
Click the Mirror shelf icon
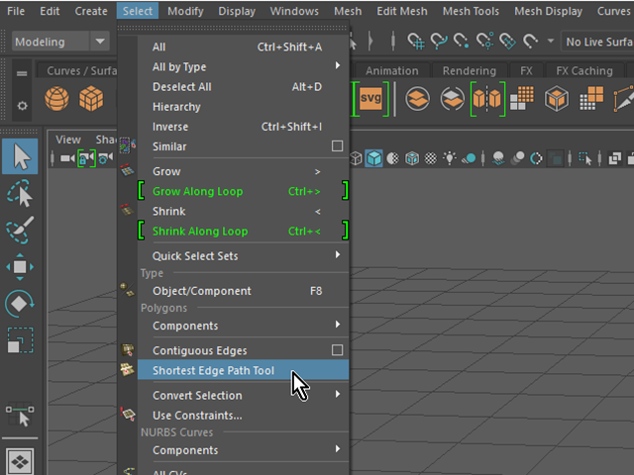click(x=487, y=99)
